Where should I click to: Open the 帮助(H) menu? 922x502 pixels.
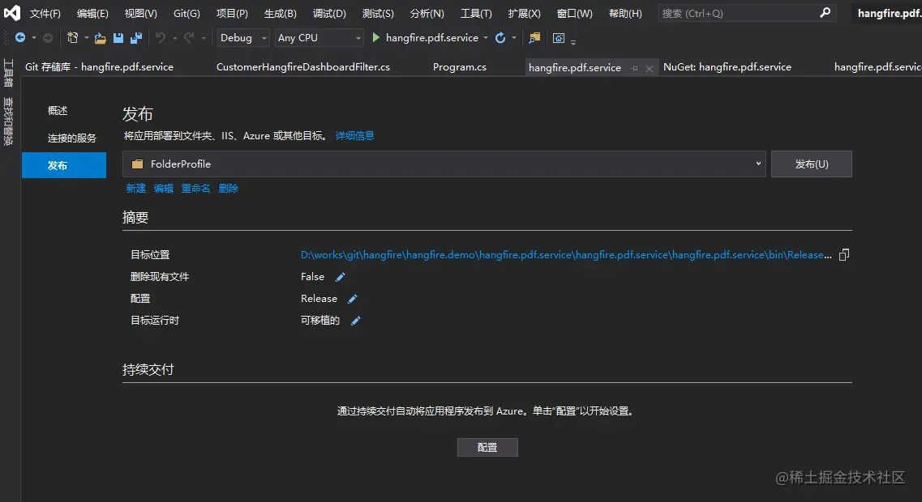pos(625,13)
